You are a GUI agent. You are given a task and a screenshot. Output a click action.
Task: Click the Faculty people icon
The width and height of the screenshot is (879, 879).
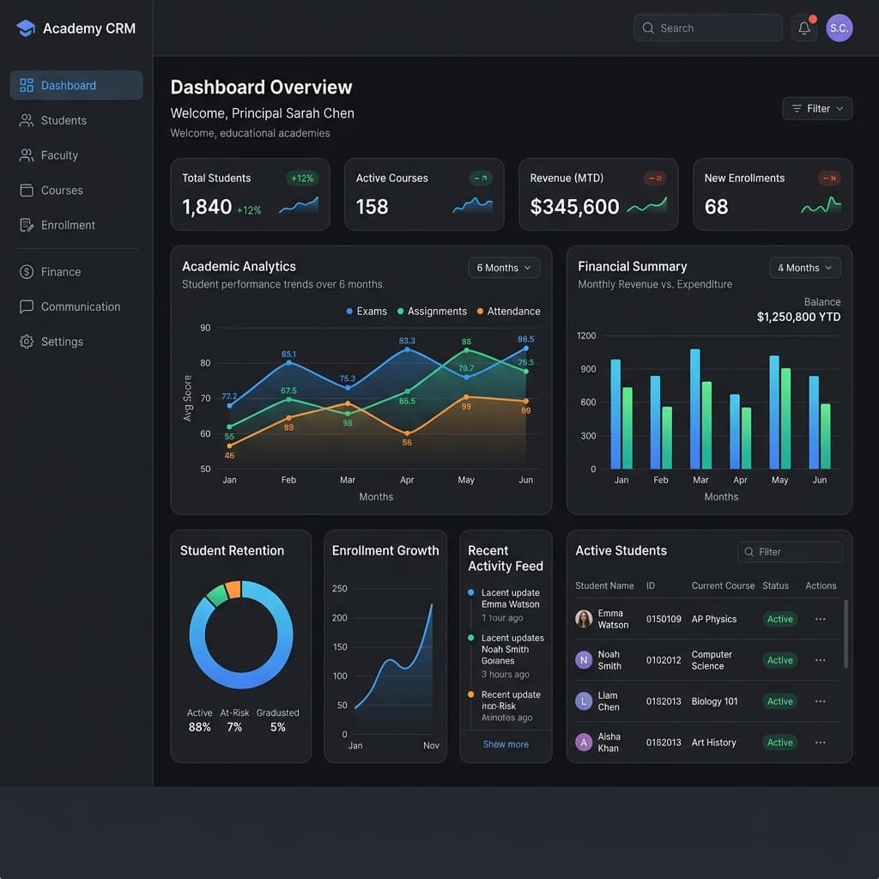pyautogui.click(x=27, y=155)
